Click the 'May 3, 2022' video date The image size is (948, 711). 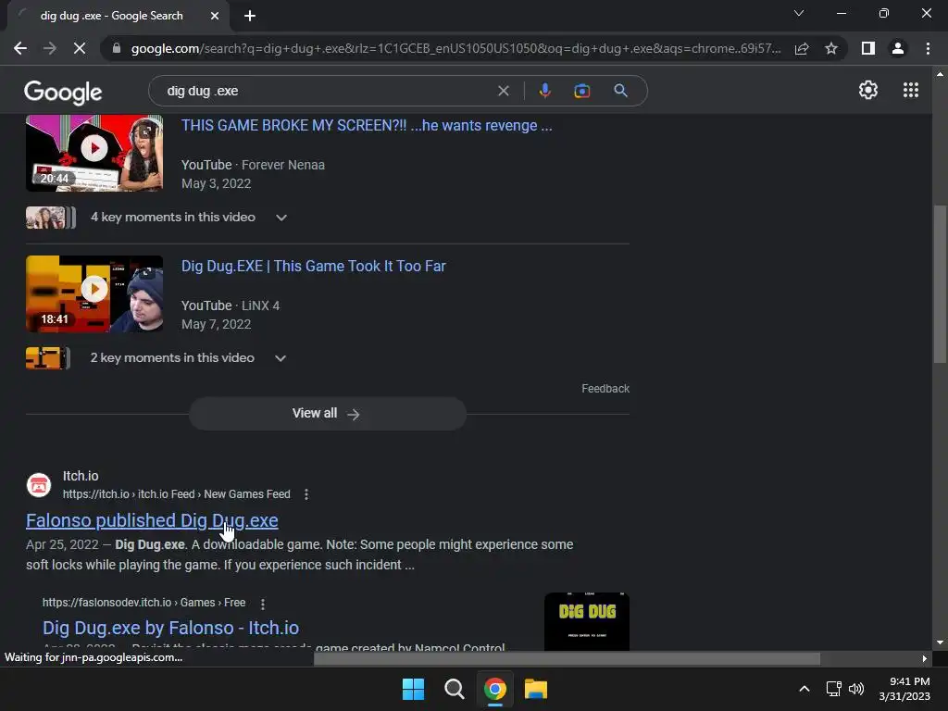tap(216, 184)
